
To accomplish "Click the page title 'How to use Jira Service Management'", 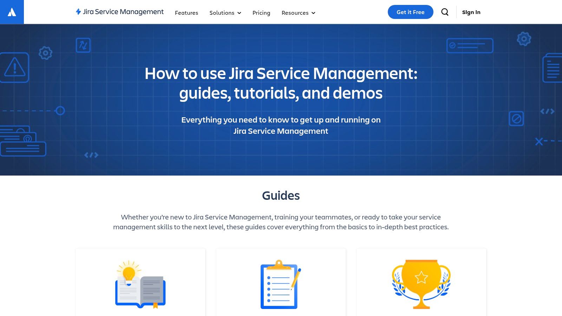I will 281,83.
